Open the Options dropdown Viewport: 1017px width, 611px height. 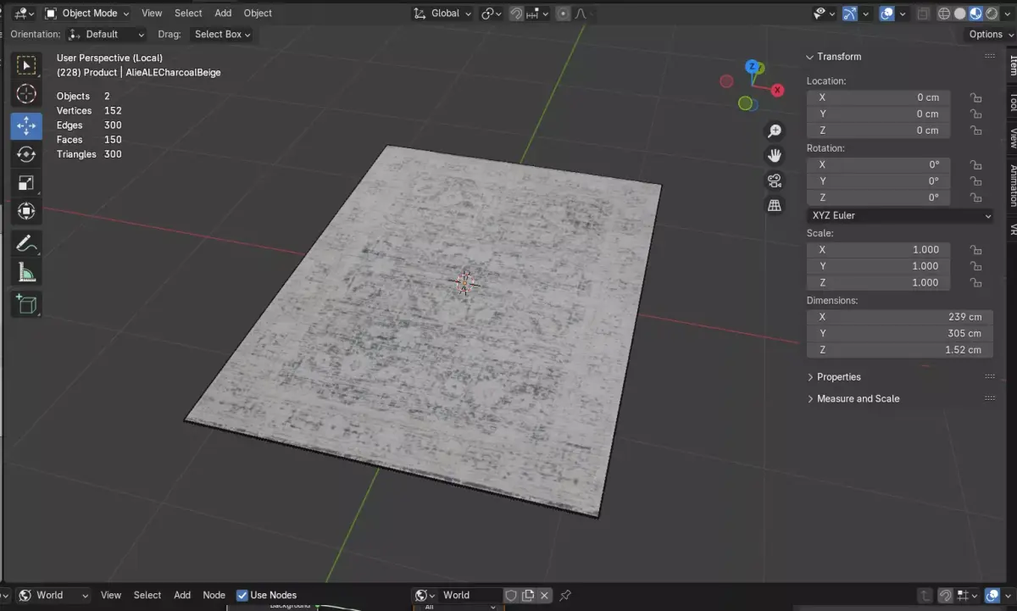[990, 34]
